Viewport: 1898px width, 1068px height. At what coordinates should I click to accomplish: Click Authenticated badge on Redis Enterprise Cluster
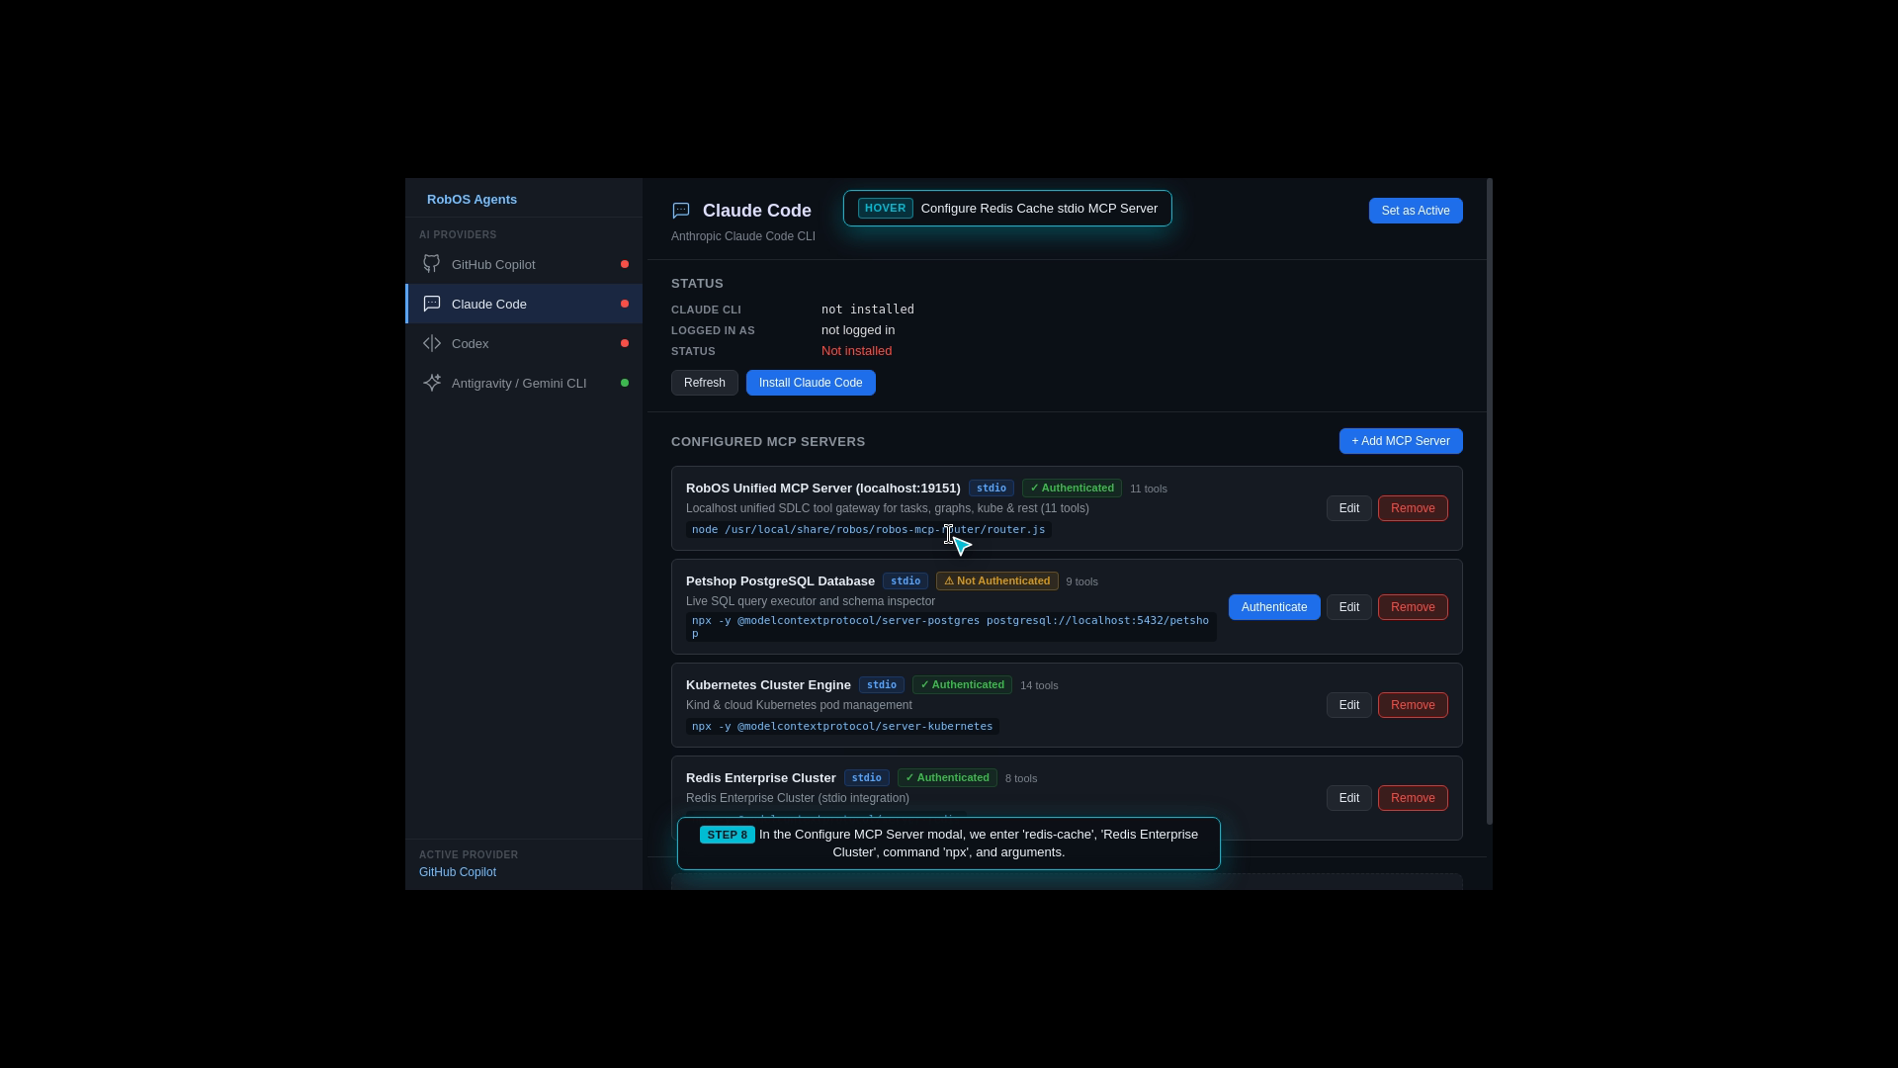click(947, 778)
